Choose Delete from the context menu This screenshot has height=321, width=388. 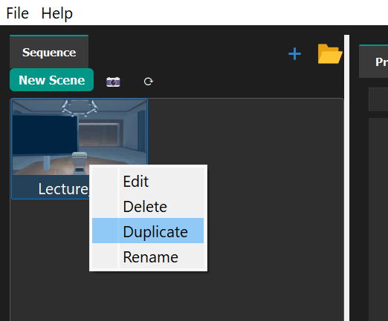click(x=148, y=206)
